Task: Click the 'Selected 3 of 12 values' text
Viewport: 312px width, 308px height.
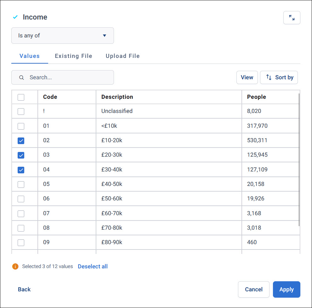Action: tap(48, 266)
